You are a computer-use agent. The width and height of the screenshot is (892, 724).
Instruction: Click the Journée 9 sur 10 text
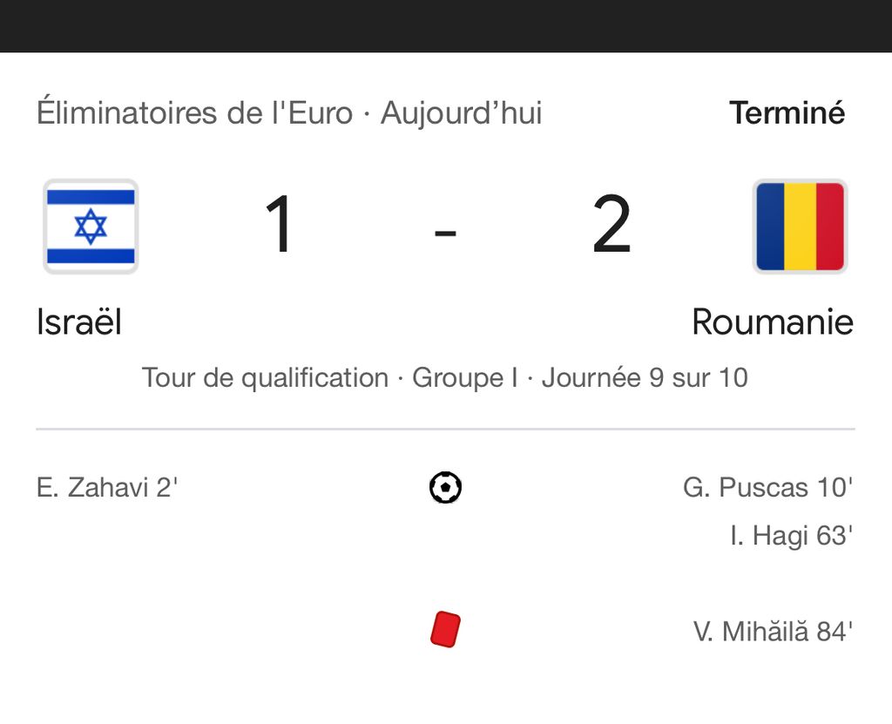645,378
